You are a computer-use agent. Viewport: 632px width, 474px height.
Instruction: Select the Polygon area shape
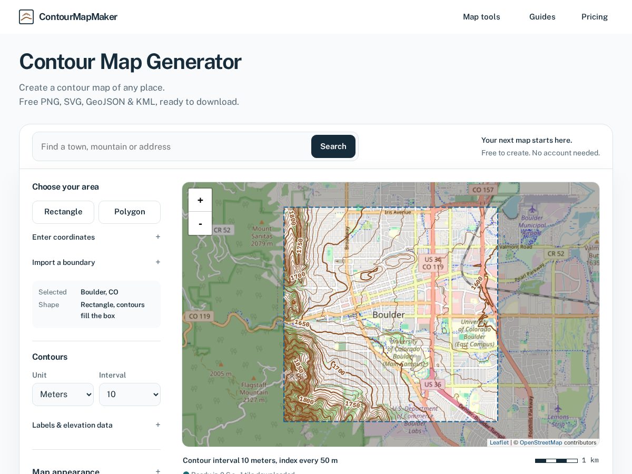130,212
